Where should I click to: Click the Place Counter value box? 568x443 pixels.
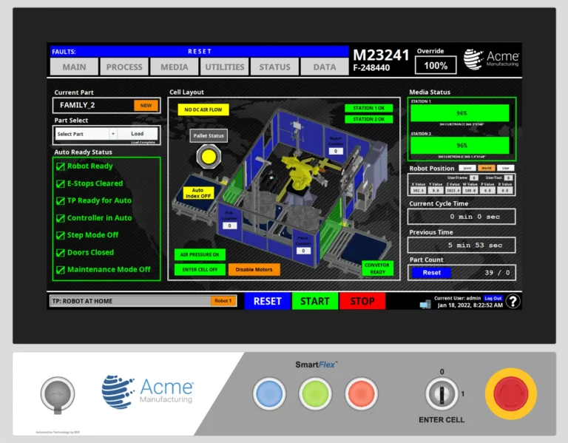(303, 251)
